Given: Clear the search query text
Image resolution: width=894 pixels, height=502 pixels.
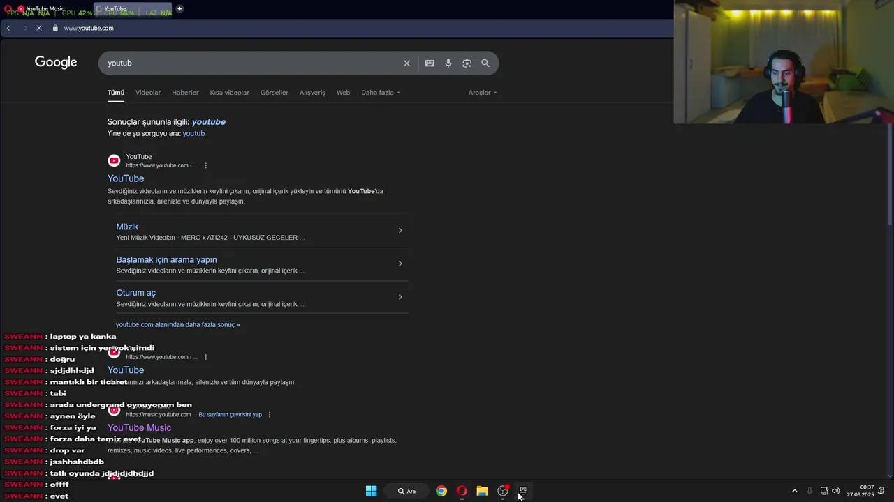Looking at the screenshot, I should tap(406, 63).
